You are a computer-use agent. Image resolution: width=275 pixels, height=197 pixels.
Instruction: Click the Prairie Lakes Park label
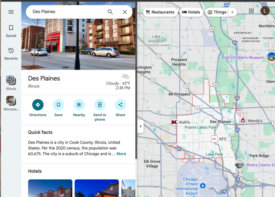coord(201,128)
